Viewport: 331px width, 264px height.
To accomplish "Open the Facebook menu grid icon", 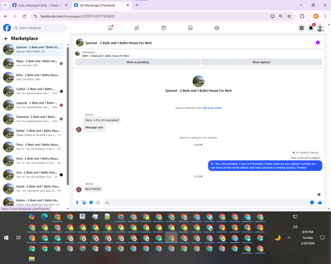I will 301,28.
